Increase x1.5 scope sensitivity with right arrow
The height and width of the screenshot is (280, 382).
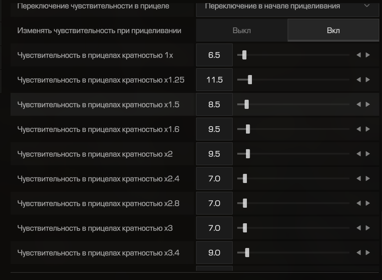click(x=367, y=104)
